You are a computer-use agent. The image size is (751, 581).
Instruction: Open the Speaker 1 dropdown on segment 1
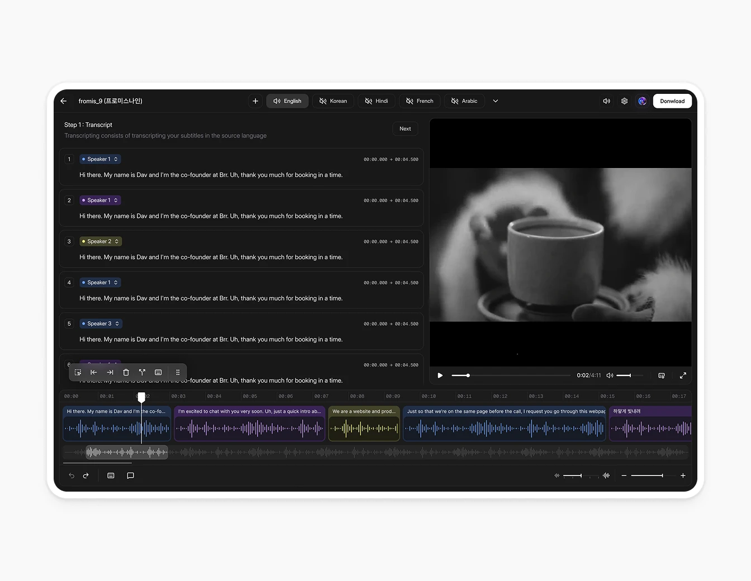[x=99, y=159]
